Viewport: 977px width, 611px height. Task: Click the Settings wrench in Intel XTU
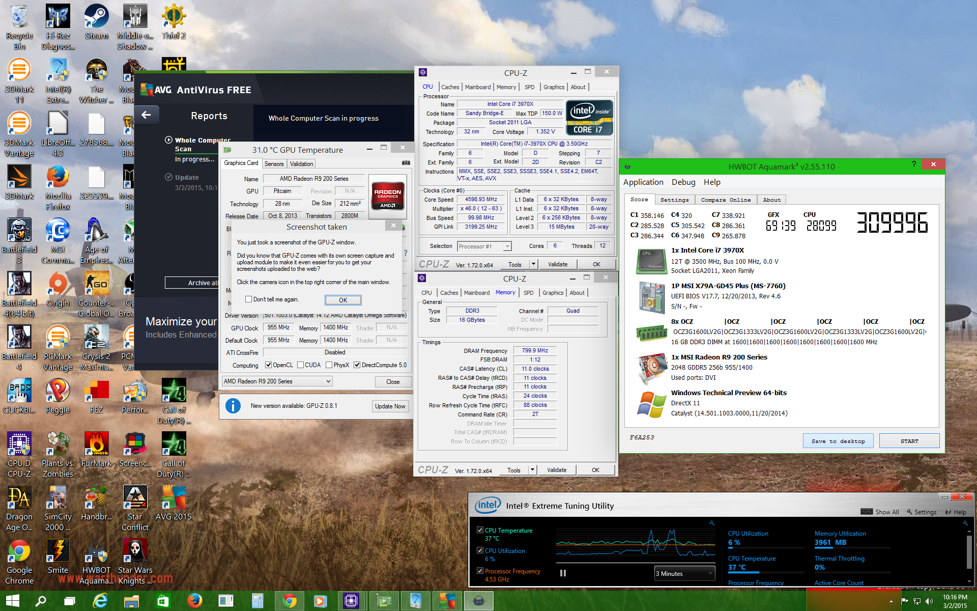tap(922, 512)
